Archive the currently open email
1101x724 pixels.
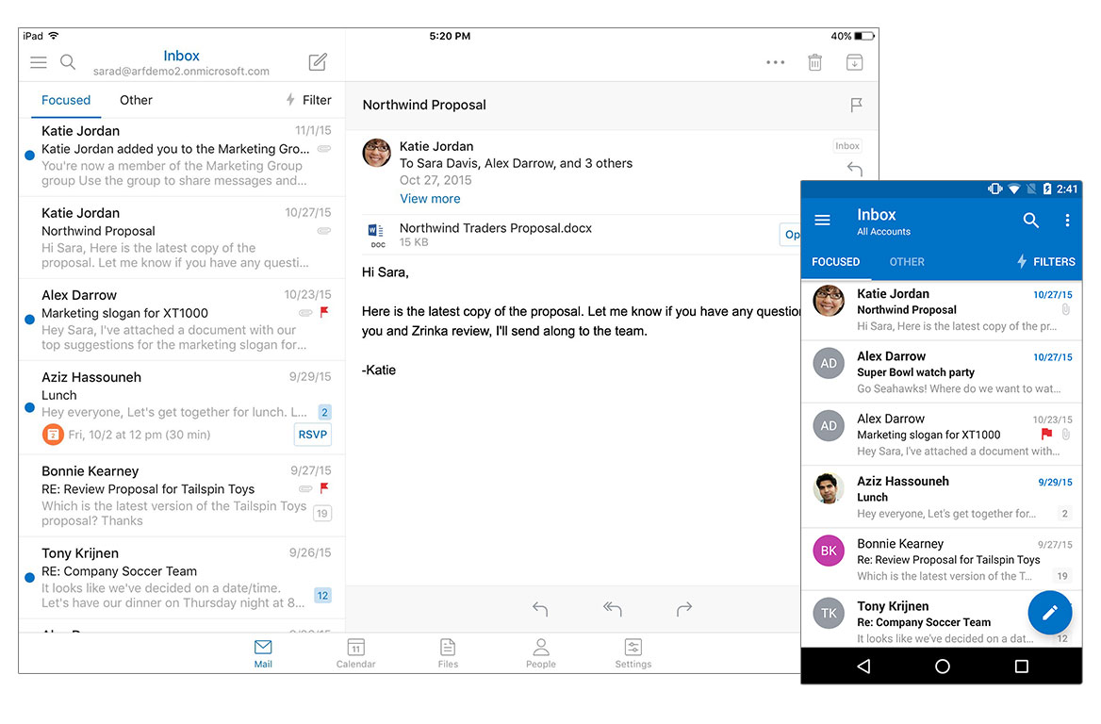tap(854, 61)
